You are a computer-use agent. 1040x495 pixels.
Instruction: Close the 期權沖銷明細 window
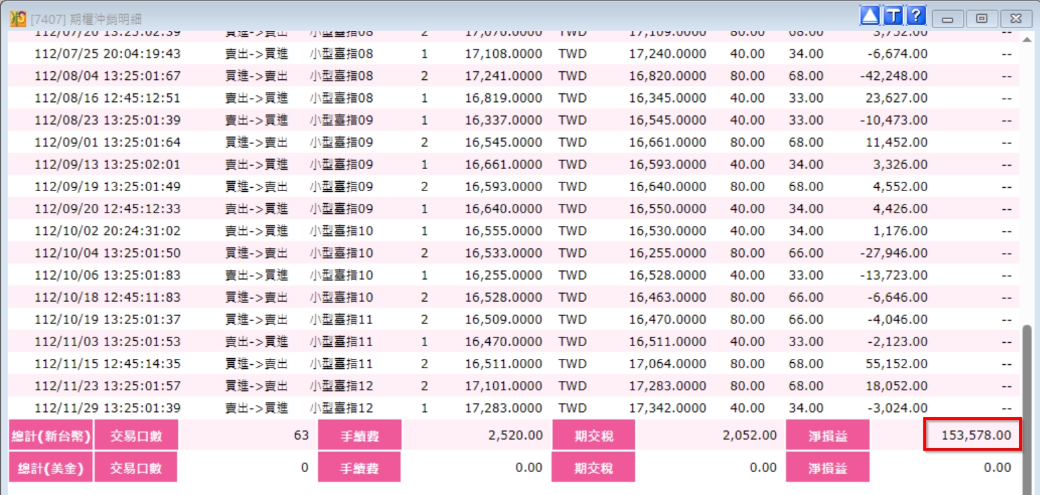pos(1016,19)
